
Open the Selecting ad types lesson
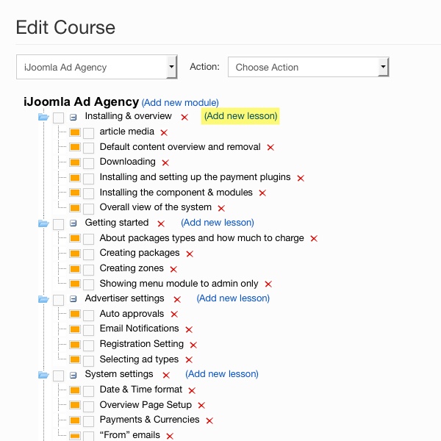[x=139, y=359]
